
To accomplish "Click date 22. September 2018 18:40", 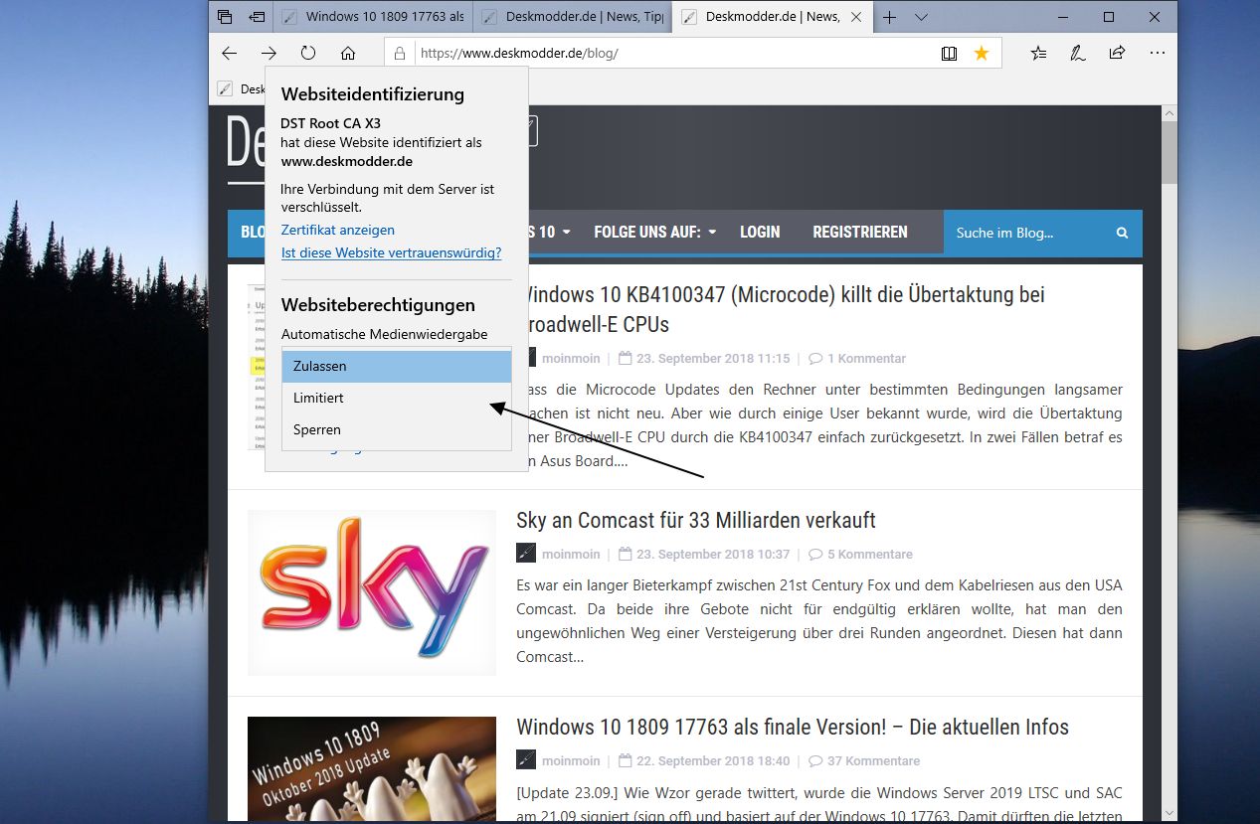I will pyautogui.click(x=713, y=760).
